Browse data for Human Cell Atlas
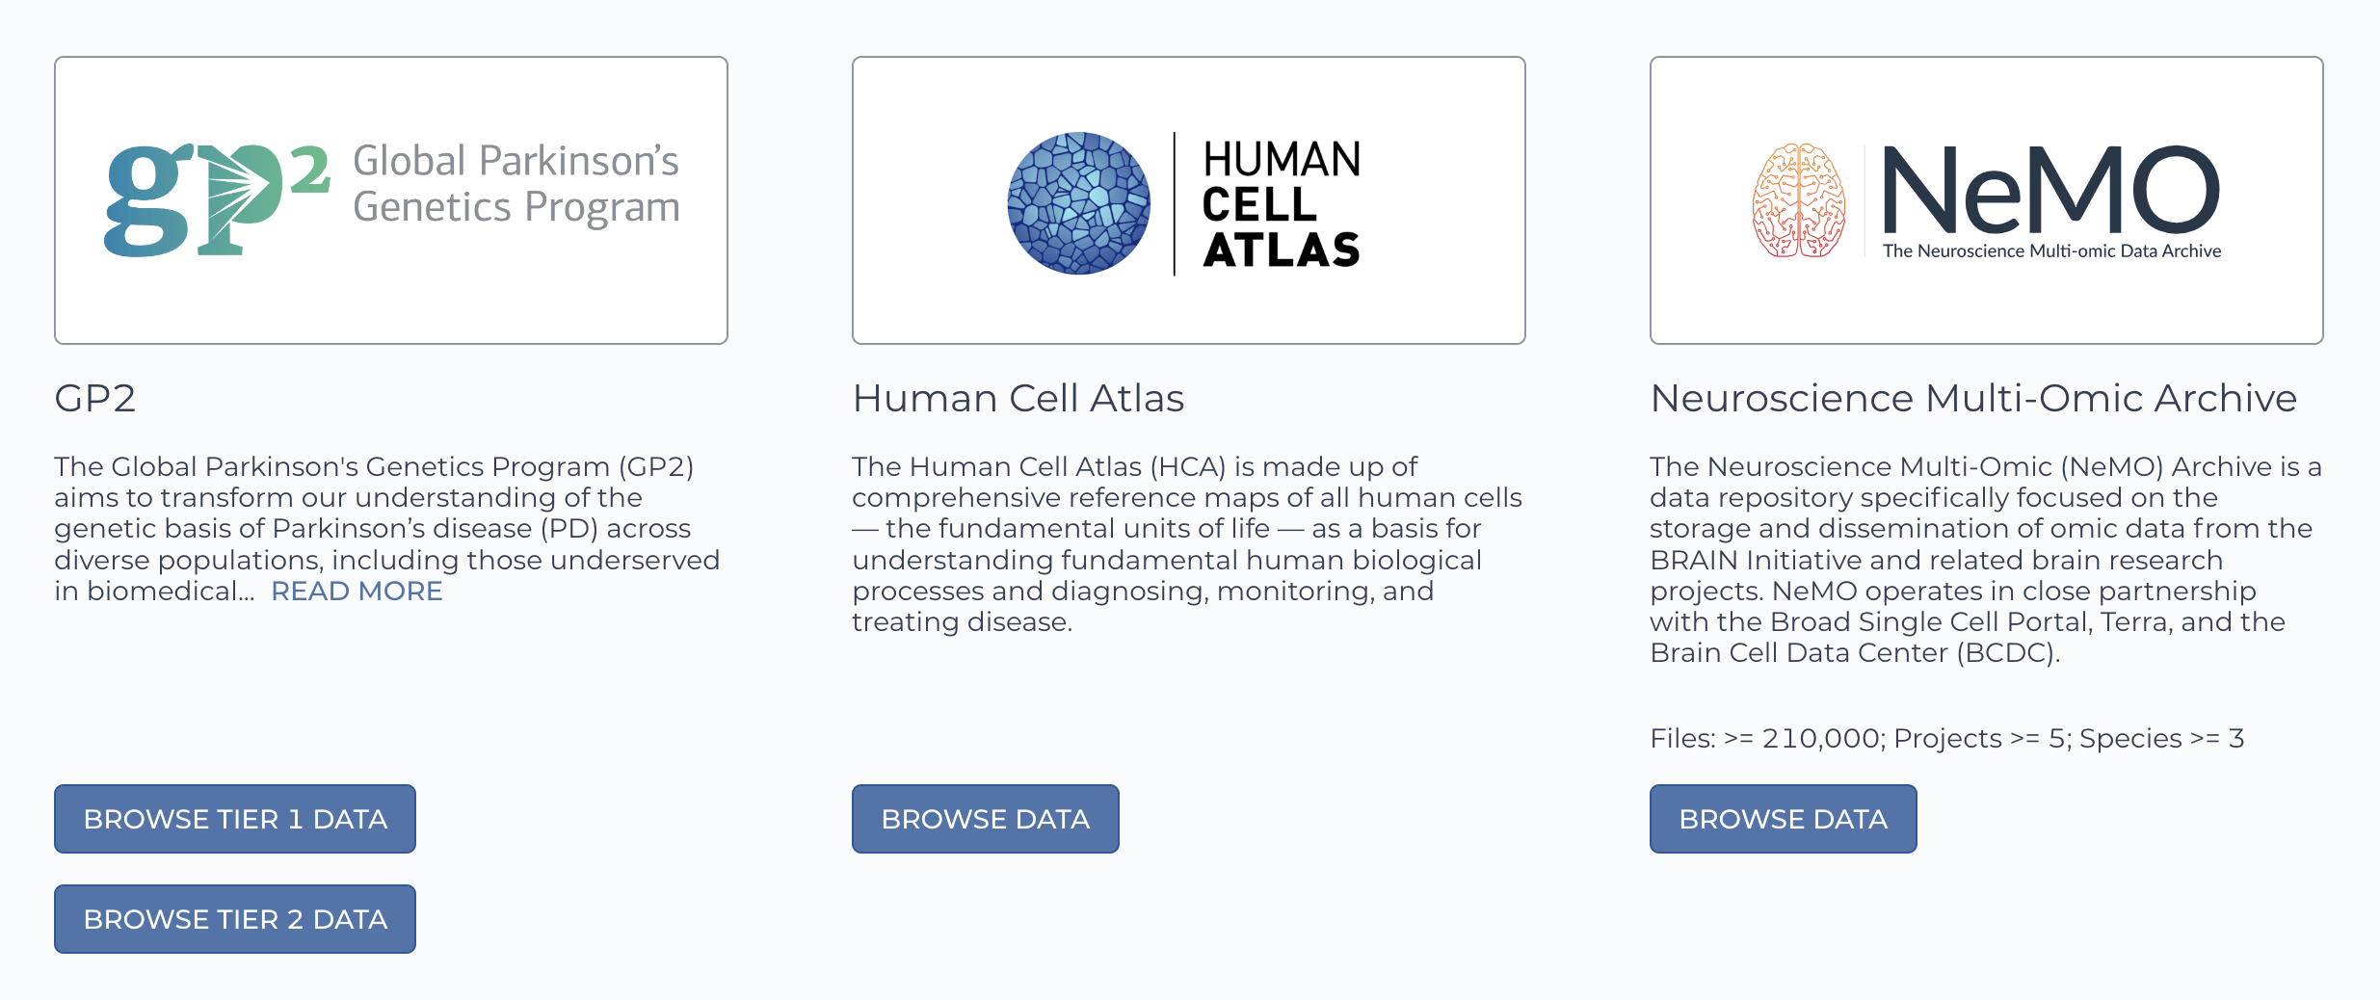This screenshot has width=2380, height=1000. pos(985,819)
